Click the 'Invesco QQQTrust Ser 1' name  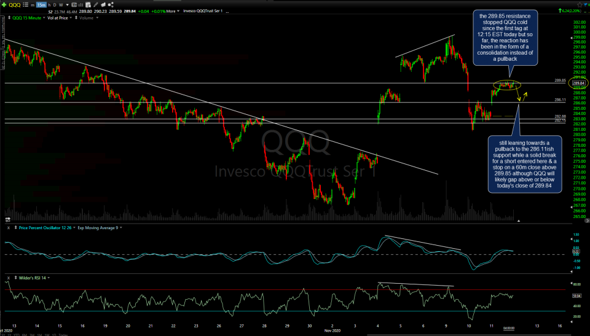coord(203,11)
